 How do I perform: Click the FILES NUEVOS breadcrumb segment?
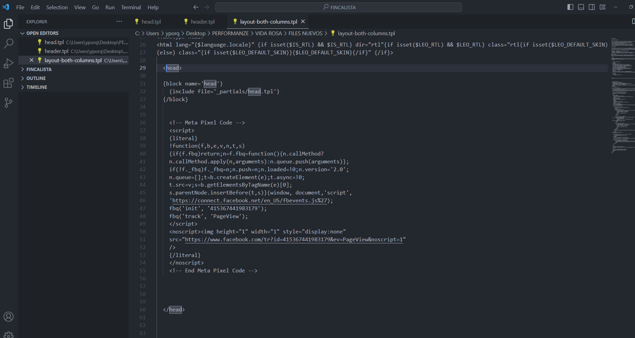pos(306,33)
